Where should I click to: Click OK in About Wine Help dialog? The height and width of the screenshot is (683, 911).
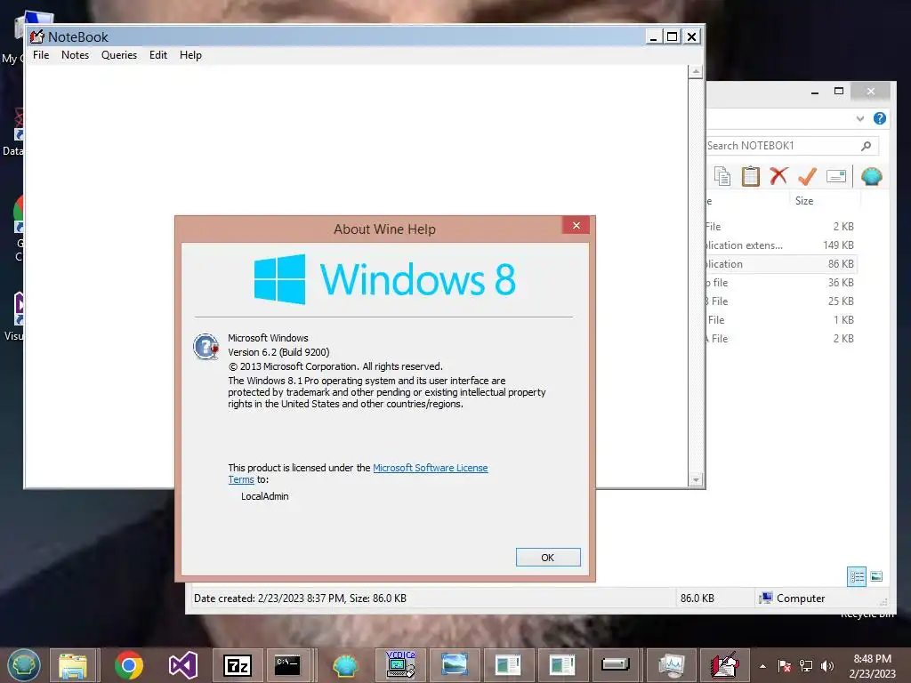click(548, 558)
